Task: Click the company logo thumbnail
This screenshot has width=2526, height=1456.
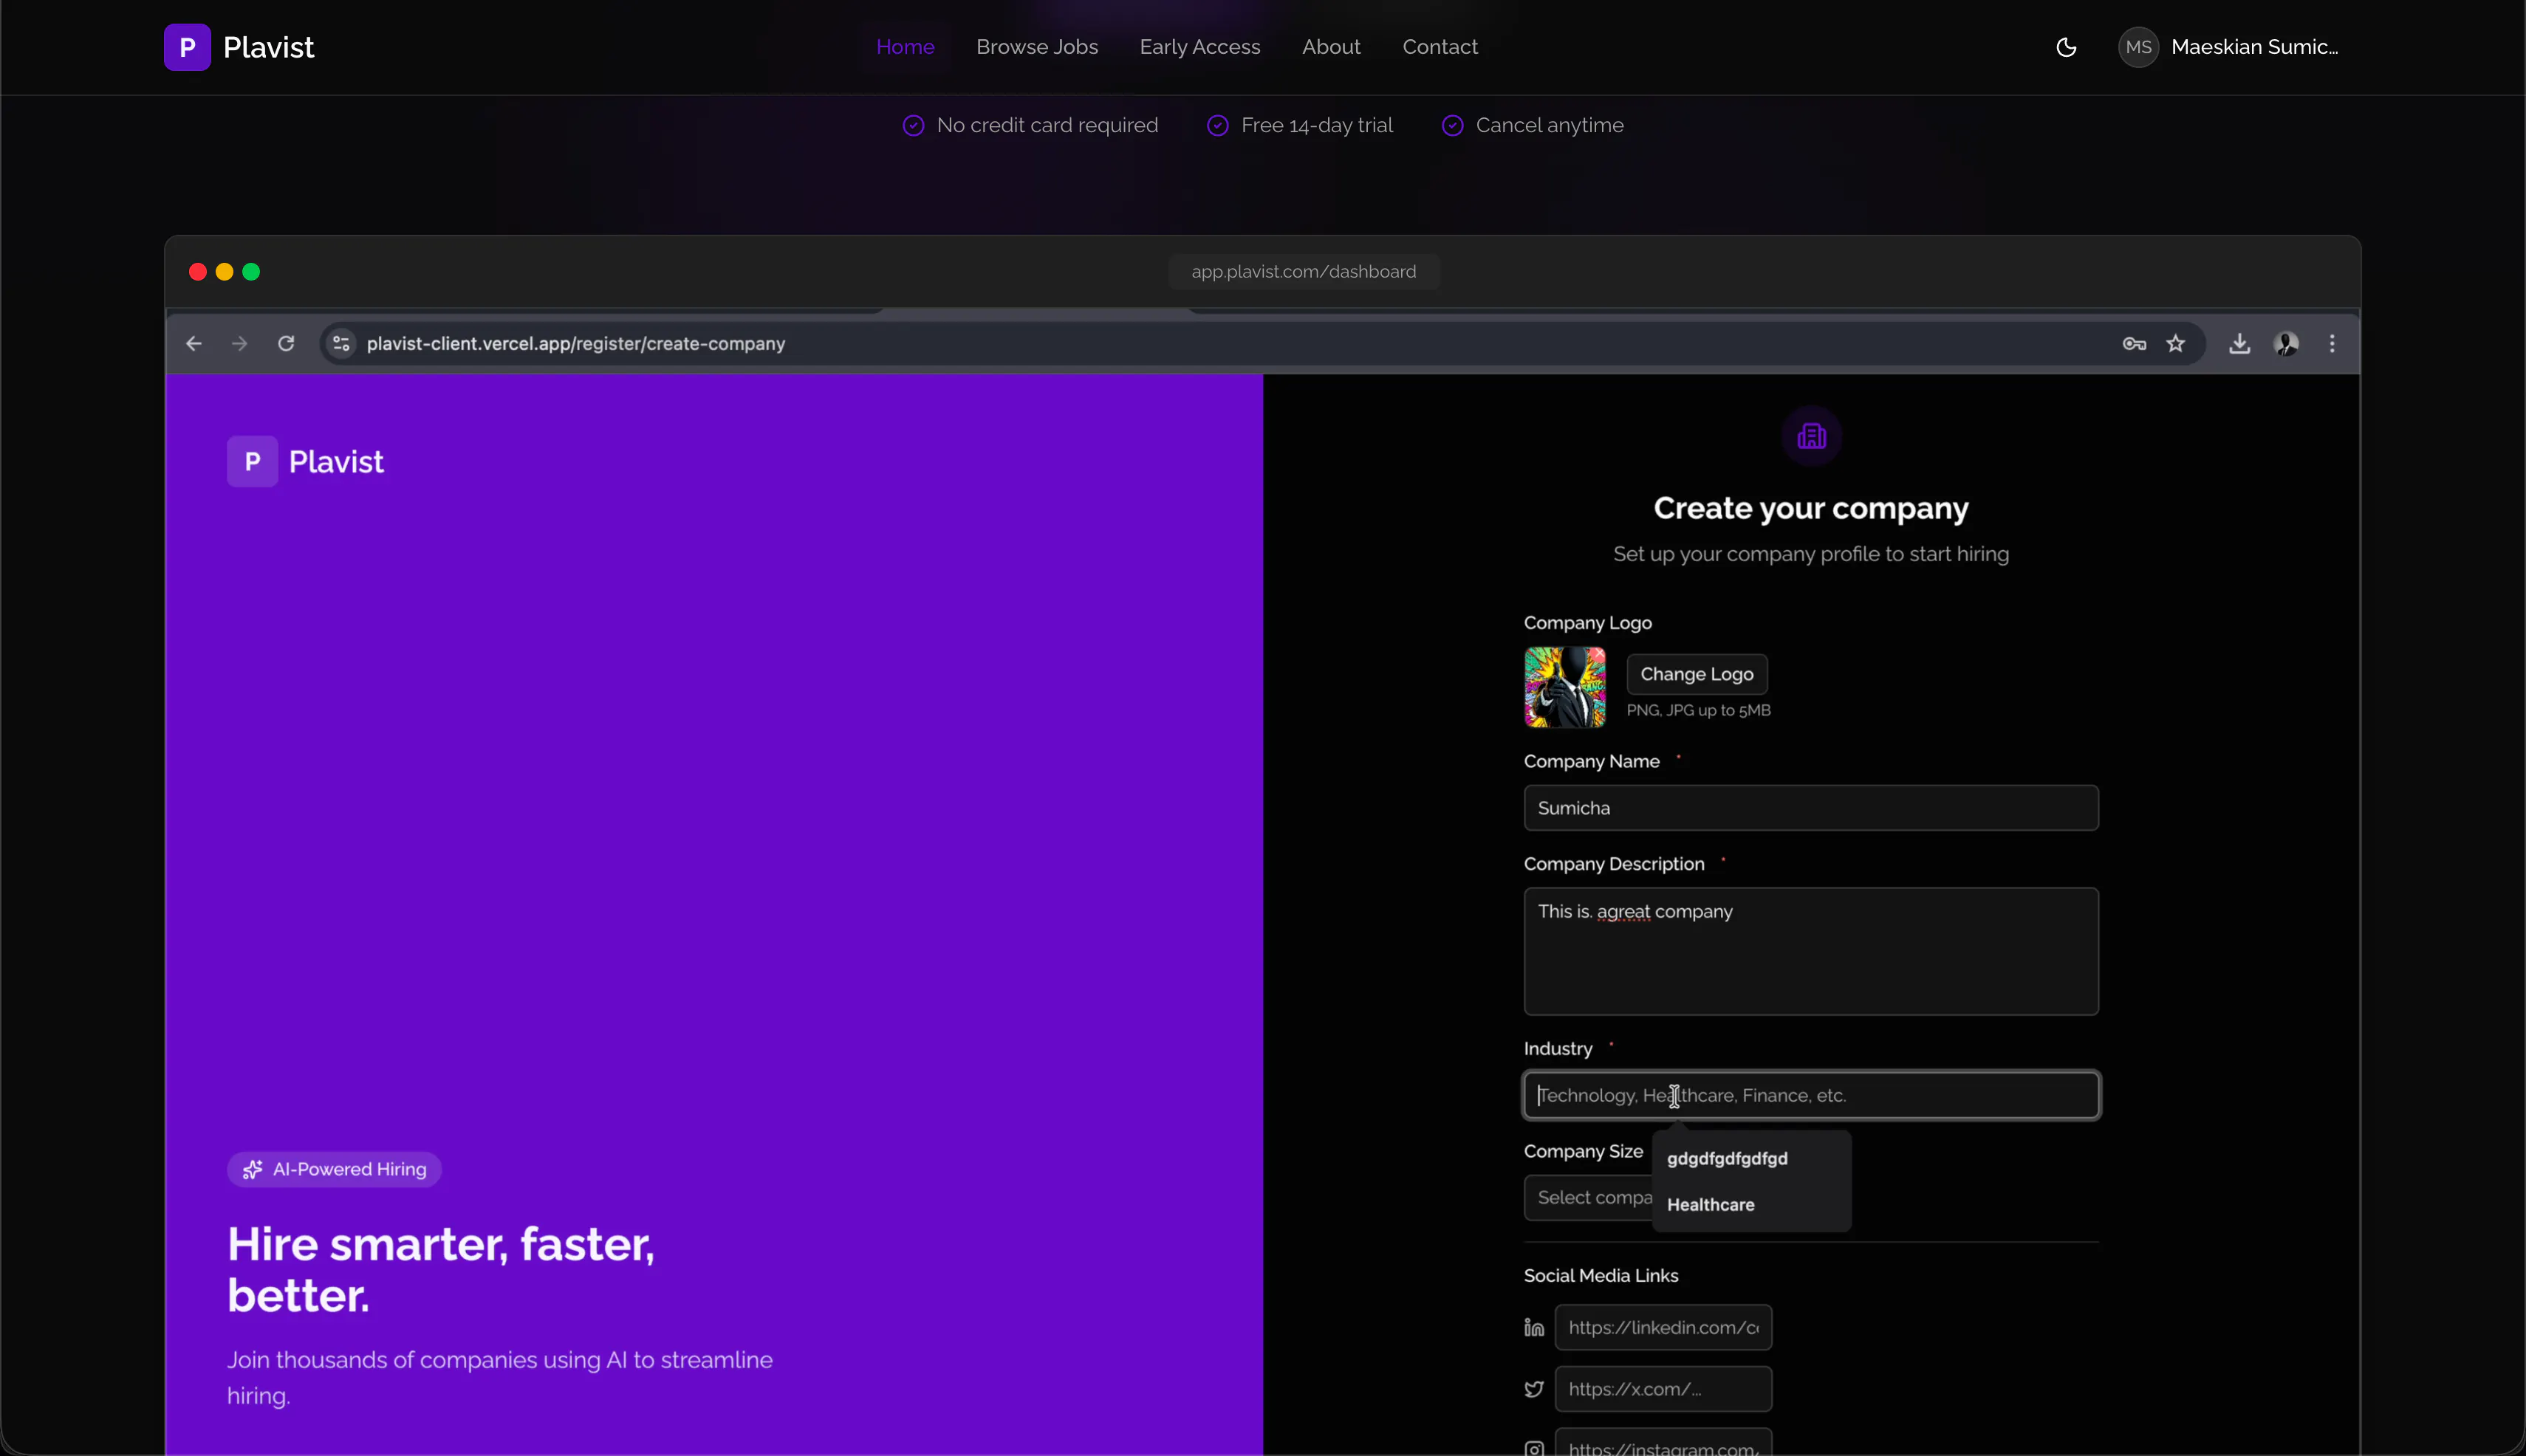Action: pyautogui.click(x=1564, y=687)
